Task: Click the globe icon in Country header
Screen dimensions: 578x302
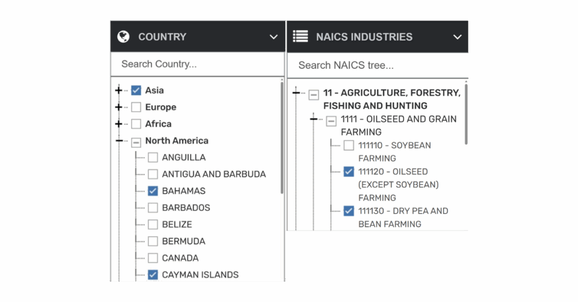Action: [x=123, y=37]
